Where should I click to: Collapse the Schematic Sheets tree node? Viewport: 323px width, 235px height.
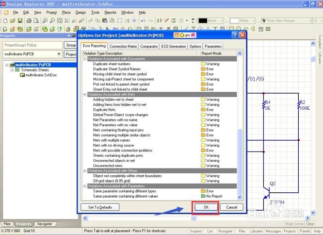point(12,70)
